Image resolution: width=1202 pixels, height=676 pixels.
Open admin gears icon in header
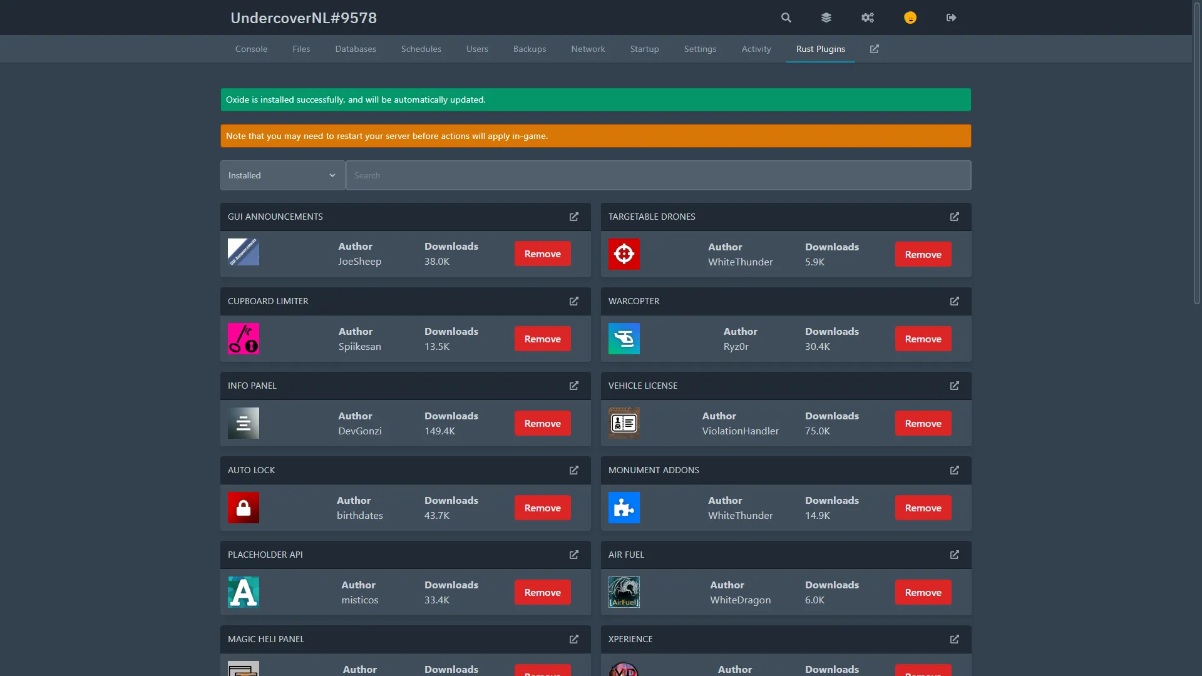867,18
